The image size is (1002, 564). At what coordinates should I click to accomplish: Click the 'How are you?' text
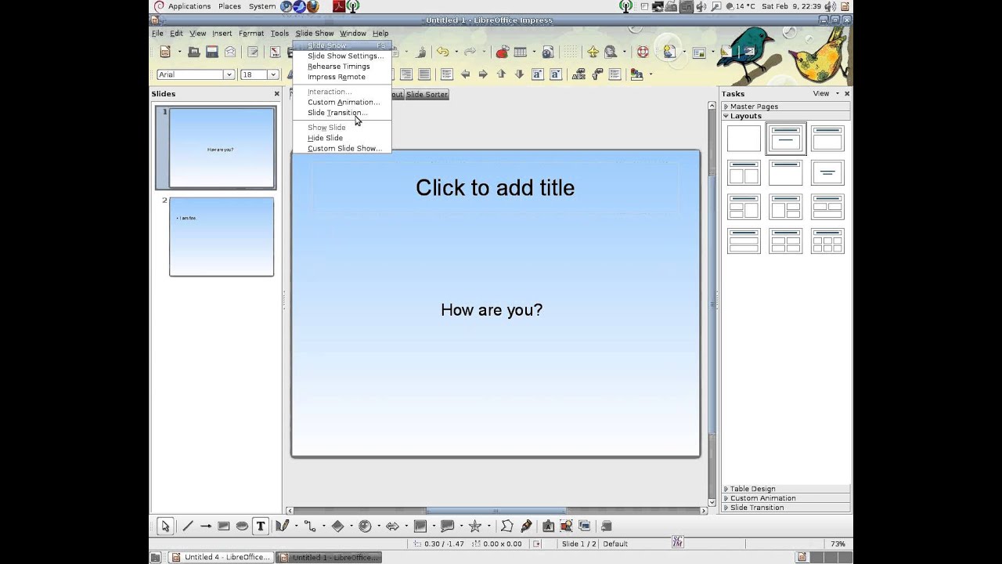(492, 310)
